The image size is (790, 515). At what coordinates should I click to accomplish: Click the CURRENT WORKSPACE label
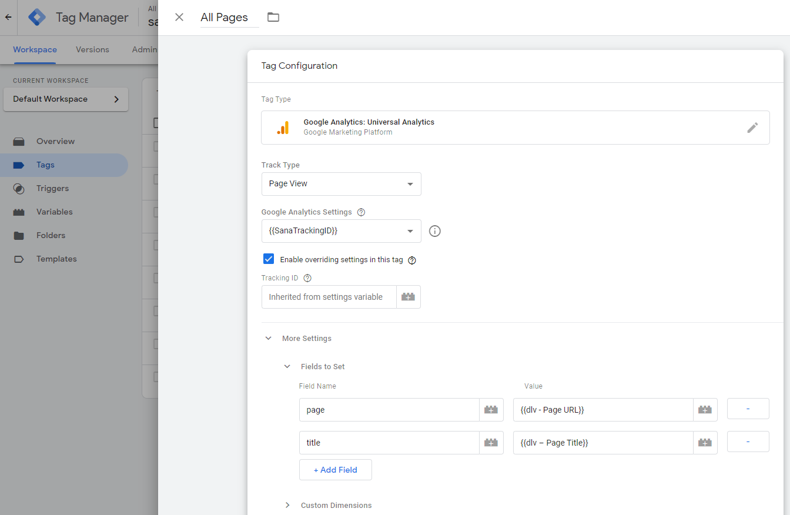click(x=51, y=81)
